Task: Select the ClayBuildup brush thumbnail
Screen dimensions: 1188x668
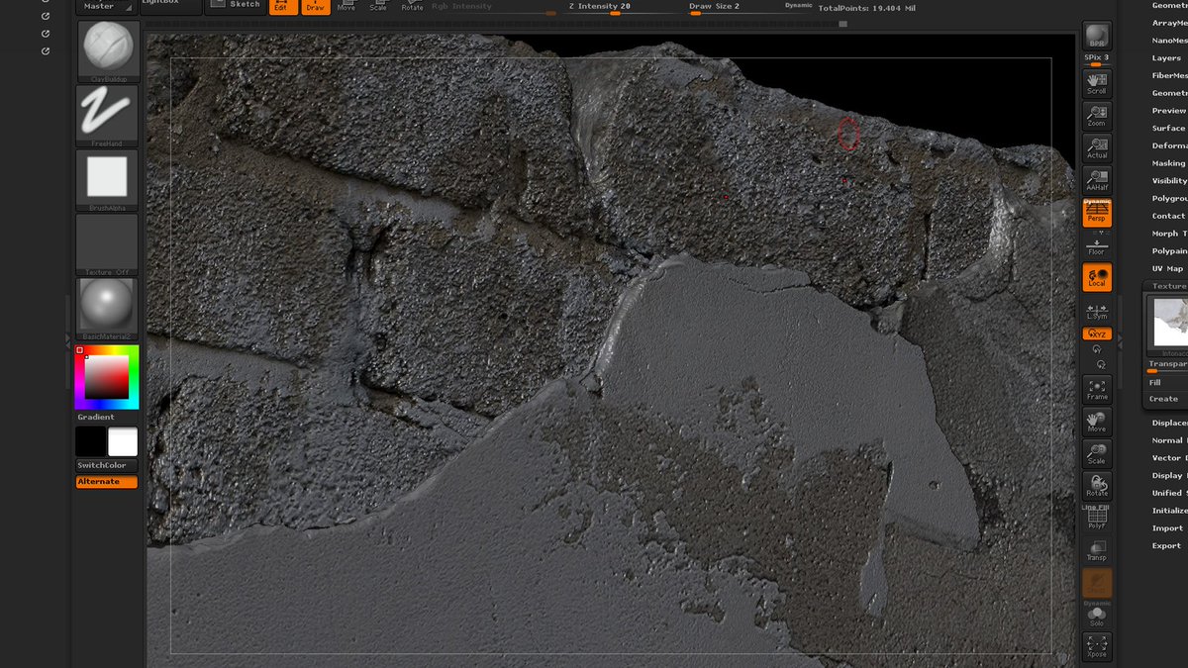Action: pyautogui.click(x=107, y=50)
